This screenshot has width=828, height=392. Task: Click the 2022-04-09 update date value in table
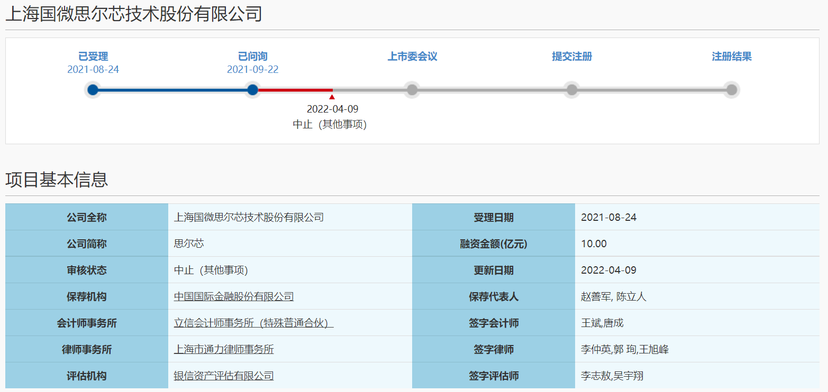coord(609,270)
